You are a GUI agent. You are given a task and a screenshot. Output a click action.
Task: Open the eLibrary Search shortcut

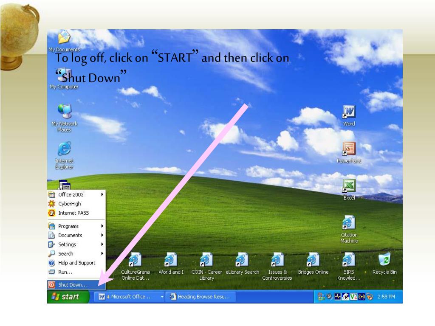point(242,263)
